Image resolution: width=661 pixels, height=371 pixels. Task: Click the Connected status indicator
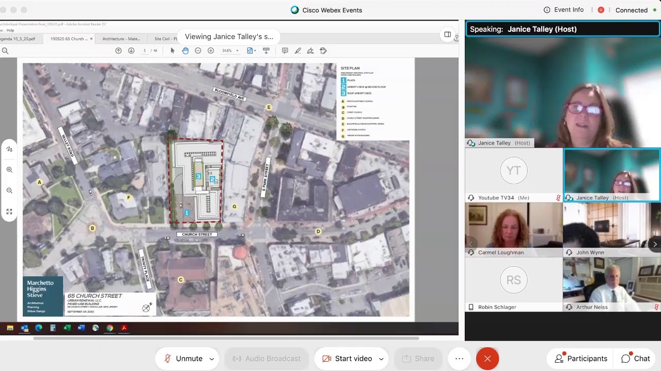tap(636, 10)
